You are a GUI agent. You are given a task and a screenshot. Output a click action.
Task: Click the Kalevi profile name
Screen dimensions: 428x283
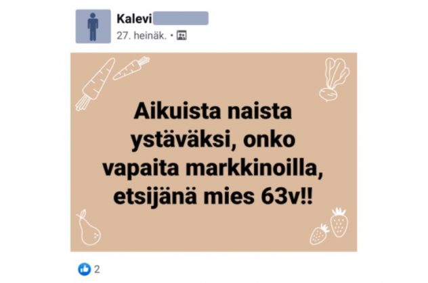tap(134, 19)
